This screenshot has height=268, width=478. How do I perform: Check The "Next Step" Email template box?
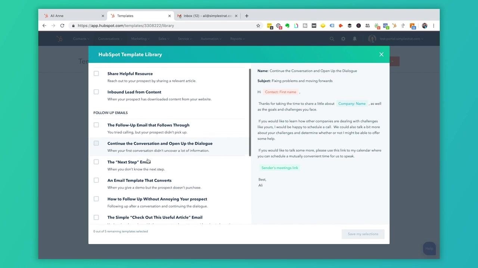pyautogui.click(x=96, y=162)
